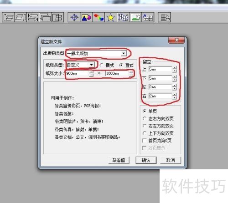The image size is (228, 203).
Task: Click the 缺省值 default values button
Action: [119, 160]
